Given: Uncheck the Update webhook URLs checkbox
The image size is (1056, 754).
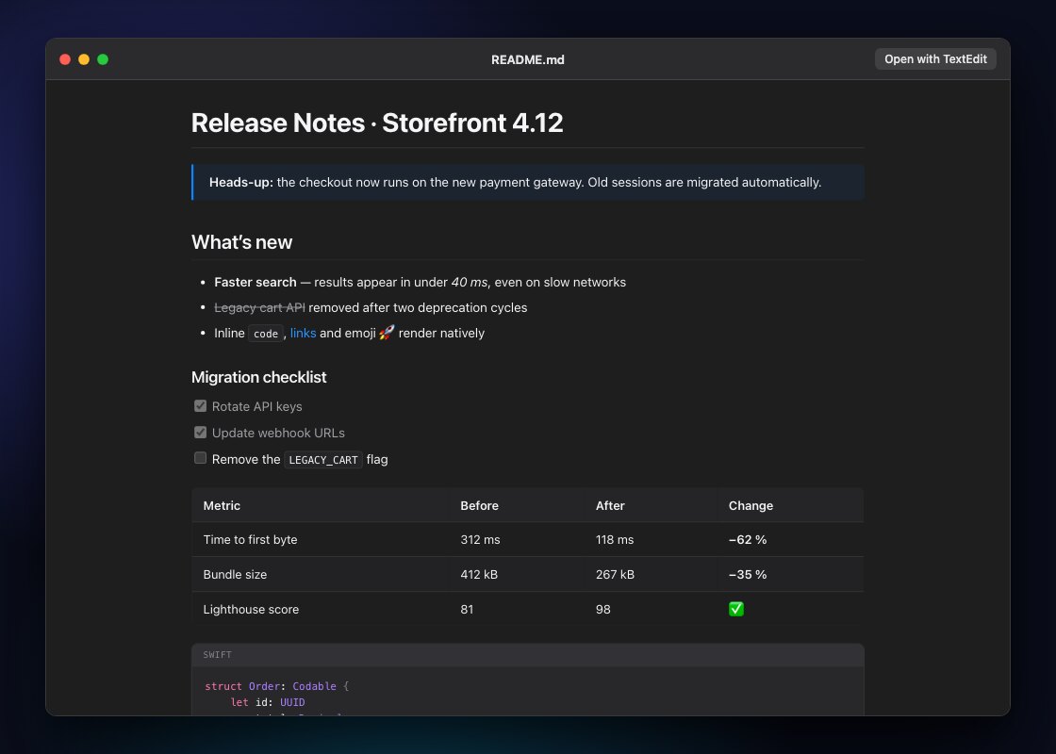Looking at the screenshot, I should click(x=200, y=433).
